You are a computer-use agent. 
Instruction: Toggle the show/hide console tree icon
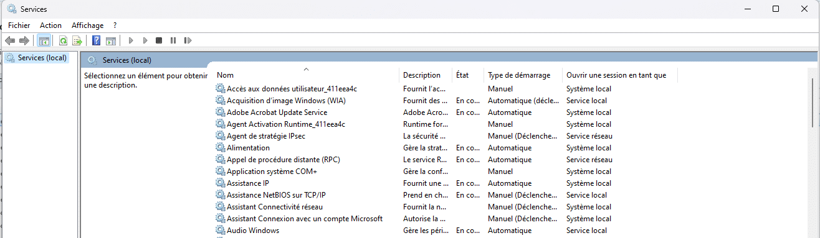pyautogui.click(x=44, y=41)
